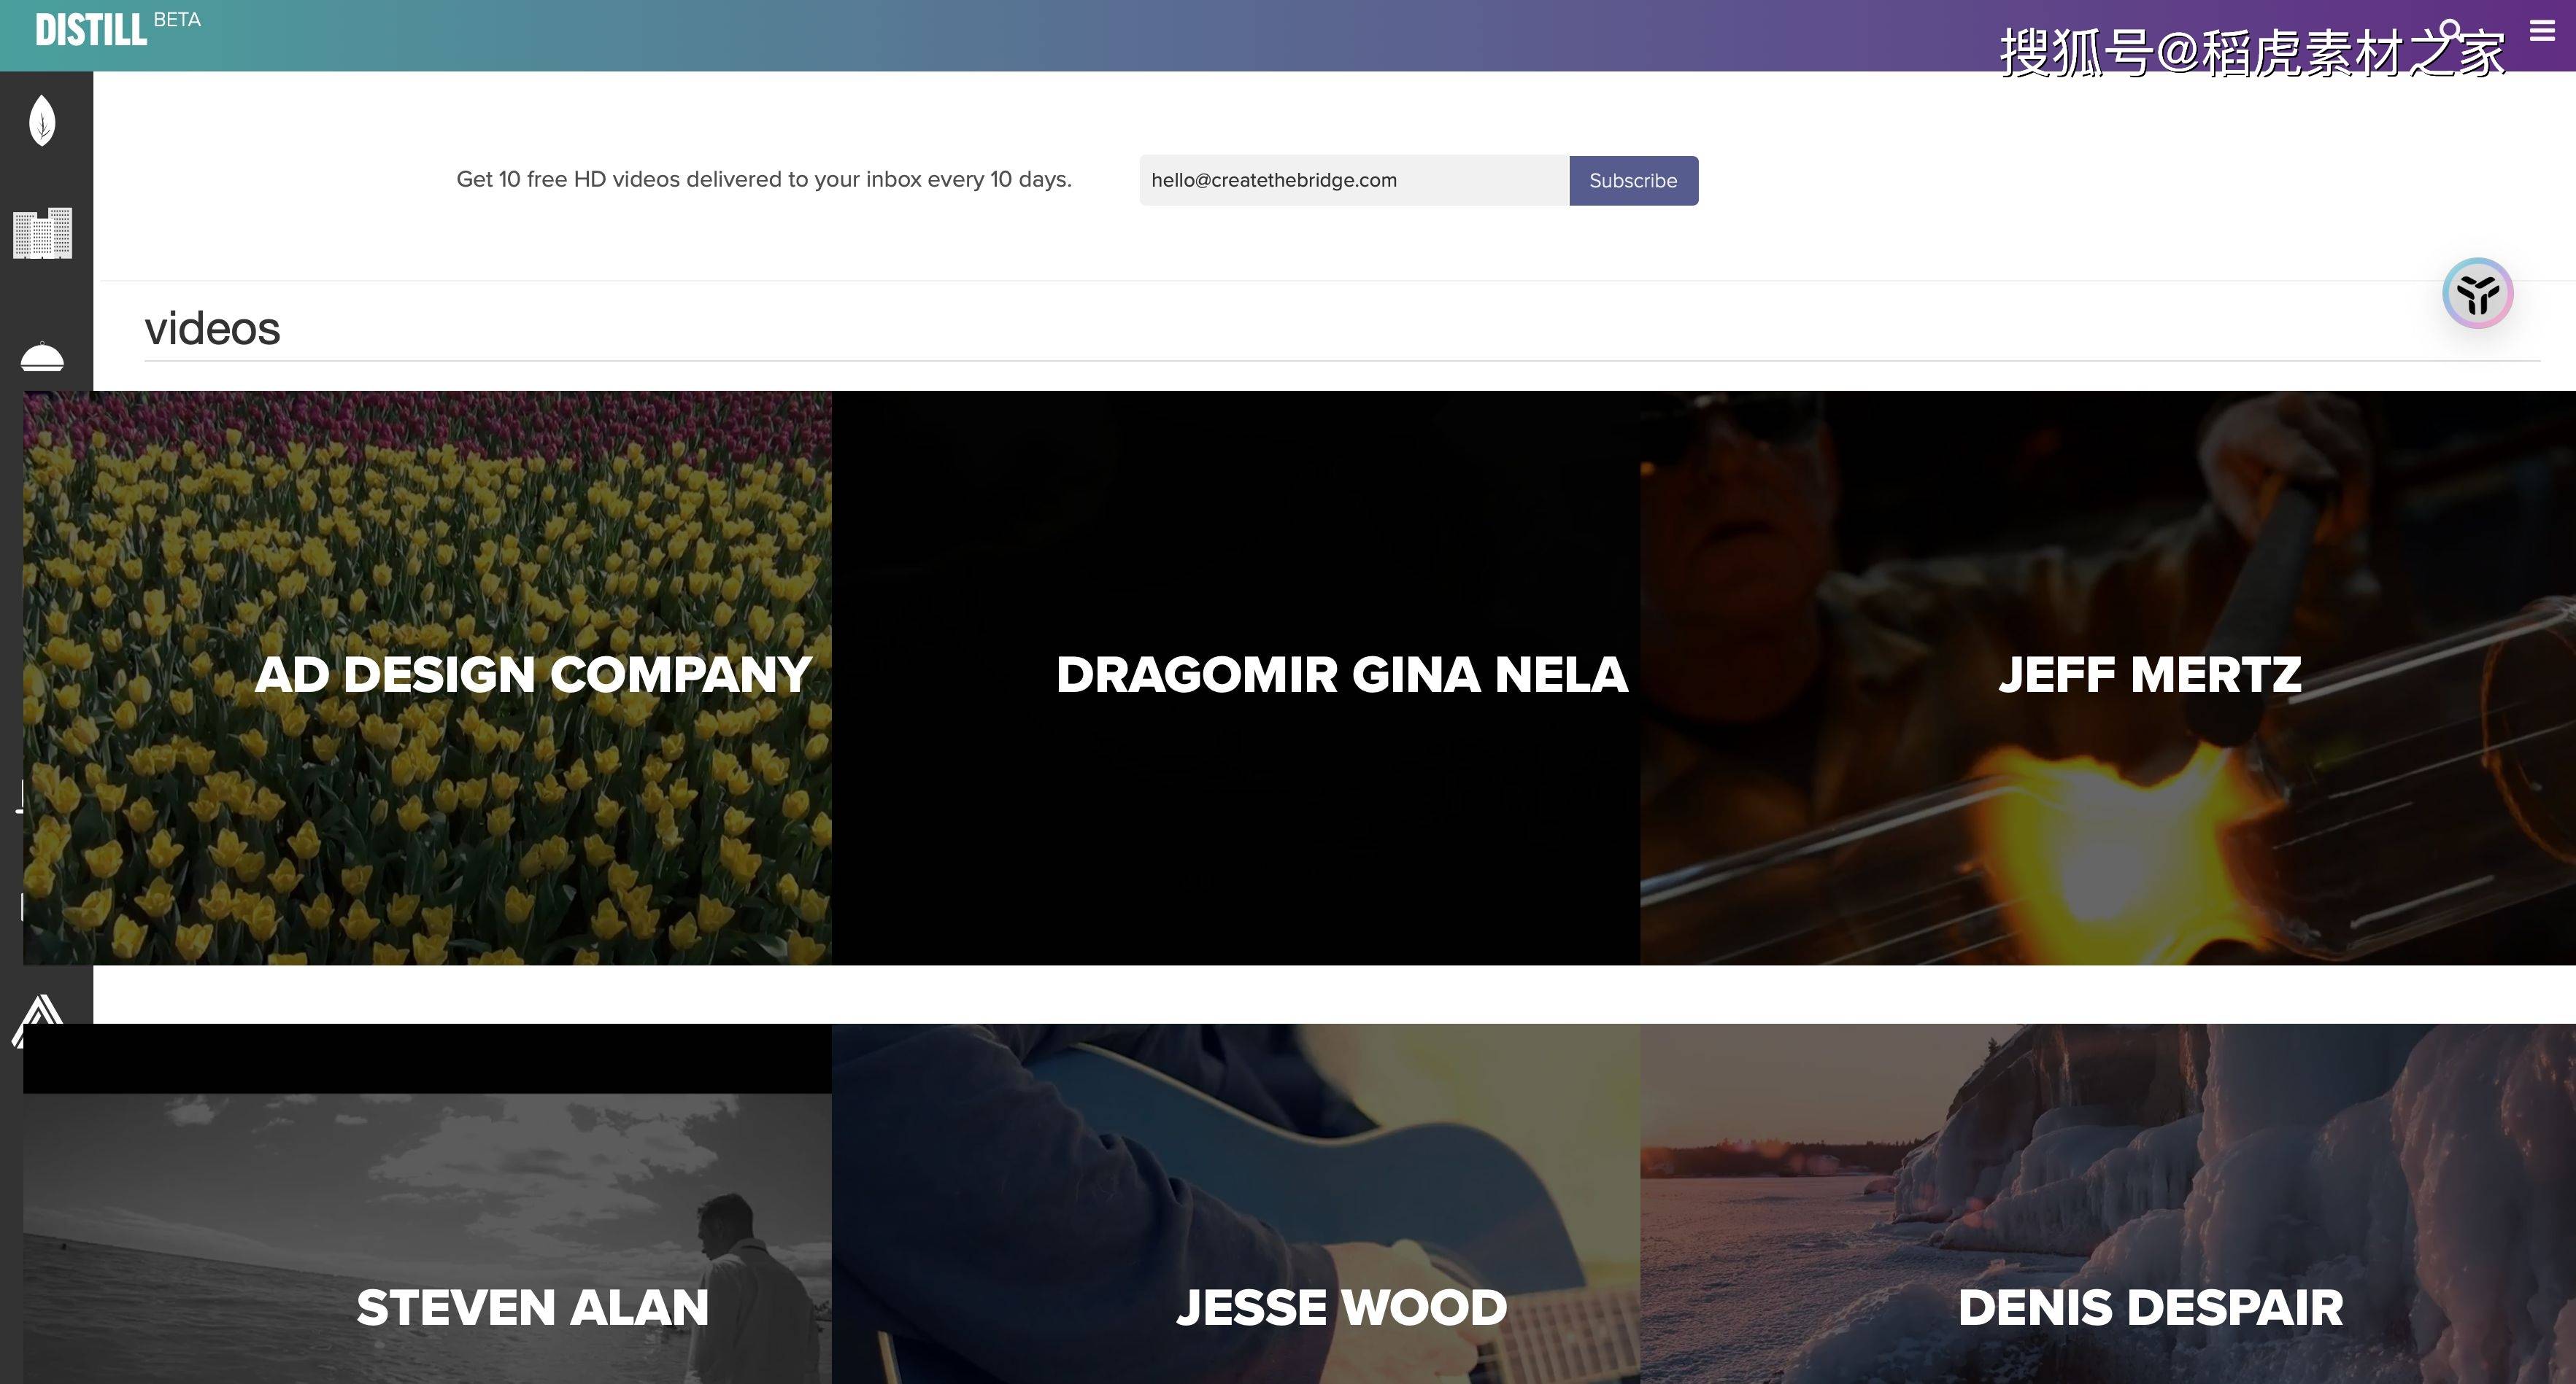Open the JEFF MERTZ glassblowing video
2576x1384 pixels.
2108,677
